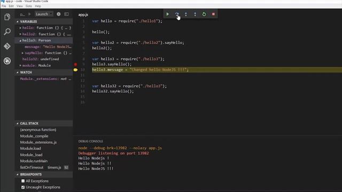
Task: Select the hello32: undefined variable row
Action: pyautogui.click(x=44, y=59)
